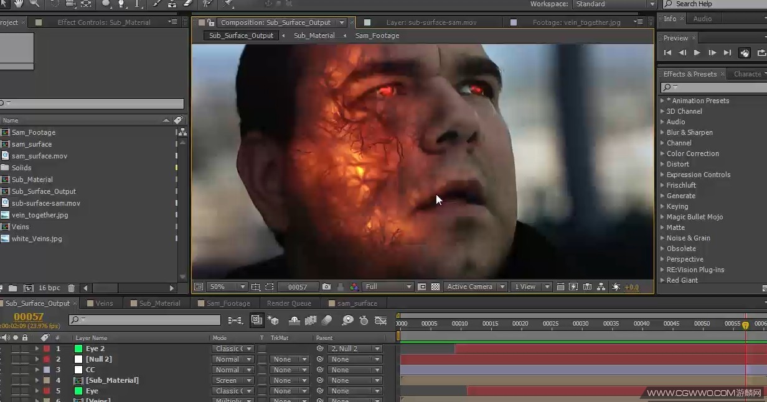Select the Clone Stamp tool
Image resolution: width=767 pixels, height=402 pixels.
click(172, 4)
